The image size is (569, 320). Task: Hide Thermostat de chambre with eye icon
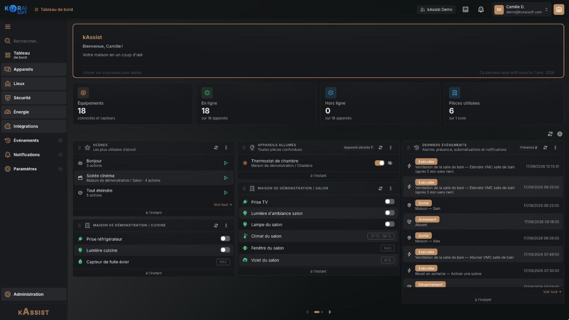coord(390,163)
